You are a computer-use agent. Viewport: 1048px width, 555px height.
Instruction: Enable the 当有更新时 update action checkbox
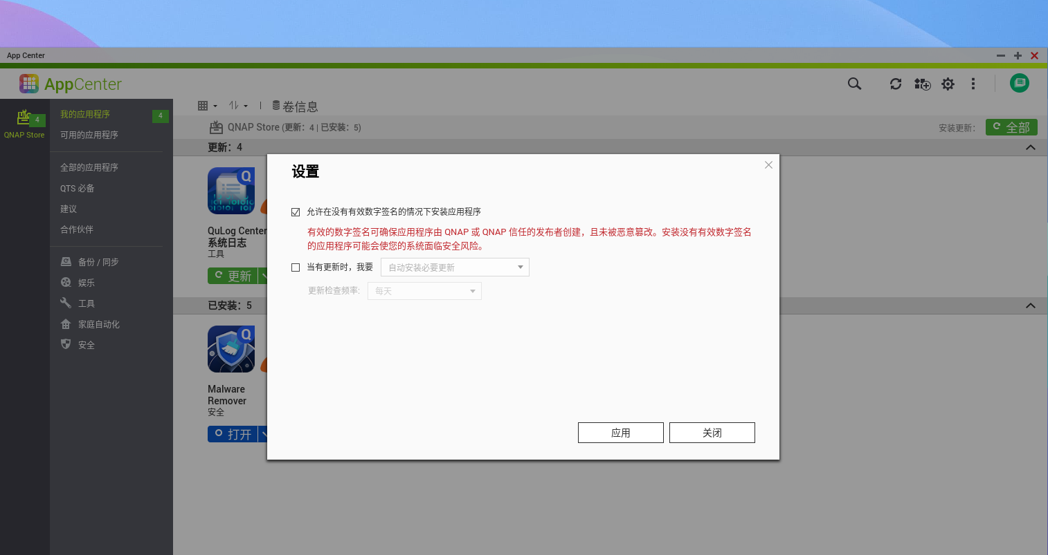296,267
